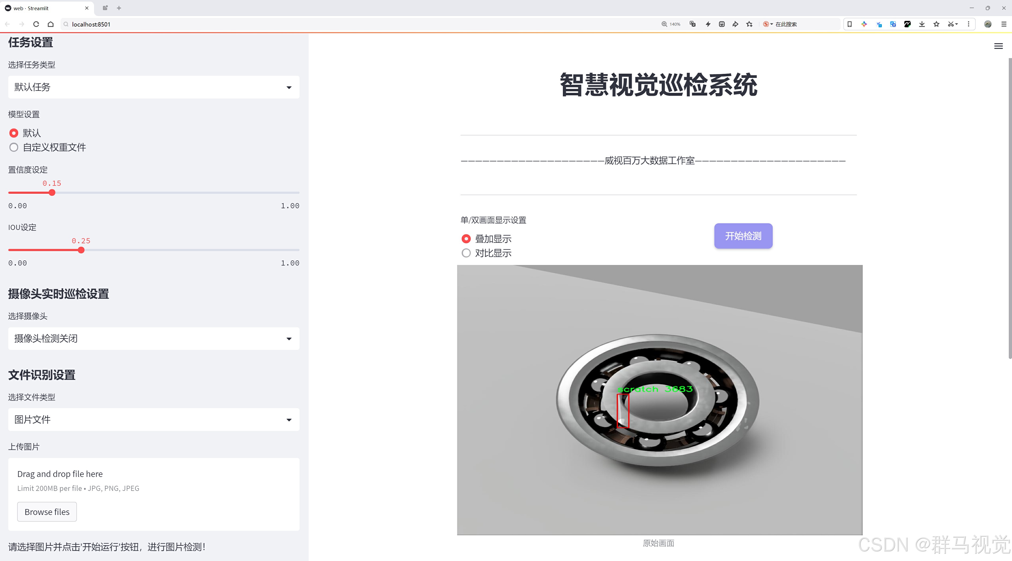The image size is (1012, 561).
Task: Click the lightning bolt icon in address bar
Action: pos(708,24)
